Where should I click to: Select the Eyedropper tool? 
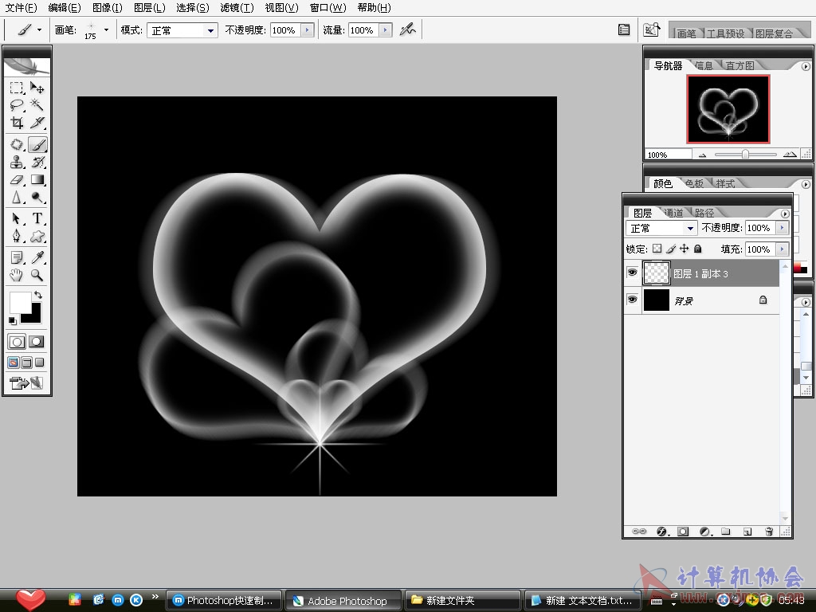click(37, 257)
